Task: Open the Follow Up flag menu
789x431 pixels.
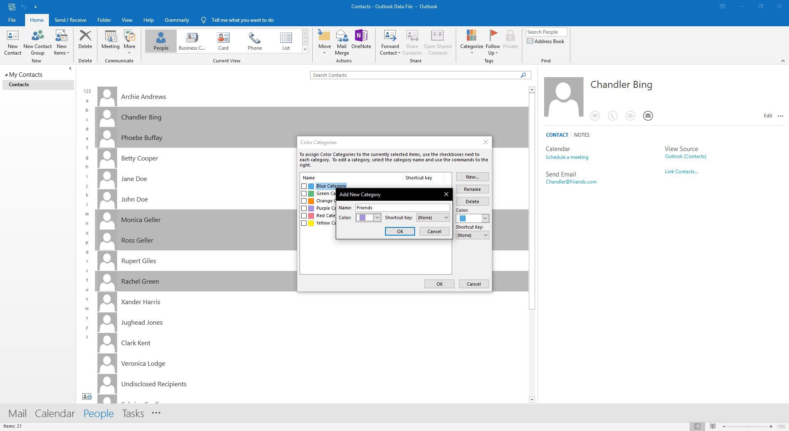Action: coord(493,43)
